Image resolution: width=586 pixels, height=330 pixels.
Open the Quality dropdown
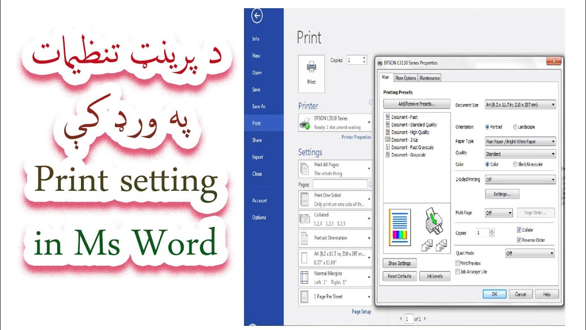pos(520,154)
